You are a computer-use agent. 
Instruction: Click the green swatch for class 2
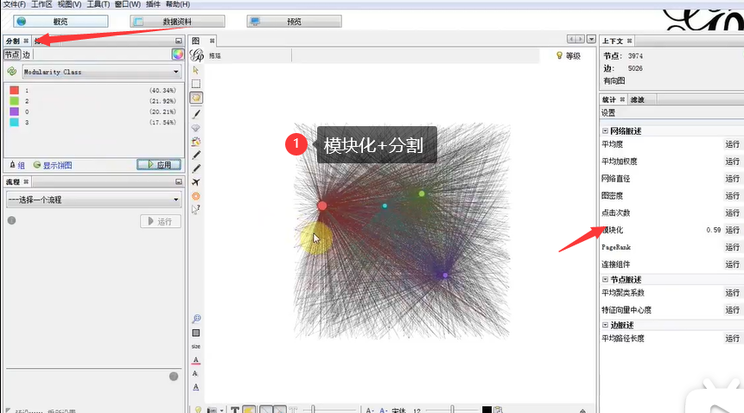(x=14, y=100)
